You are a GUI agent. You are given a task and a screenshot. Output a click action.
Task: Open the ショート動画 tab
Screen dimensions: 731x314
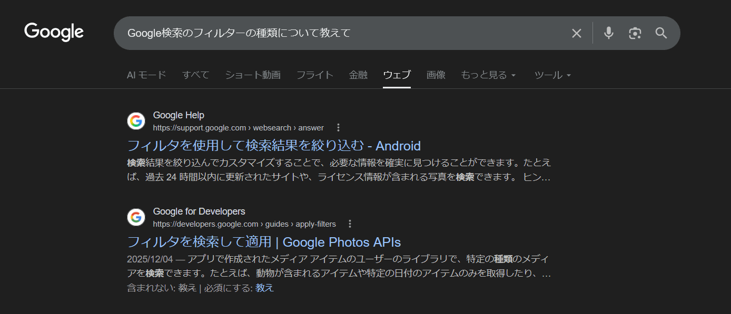[x=253, y=75]
